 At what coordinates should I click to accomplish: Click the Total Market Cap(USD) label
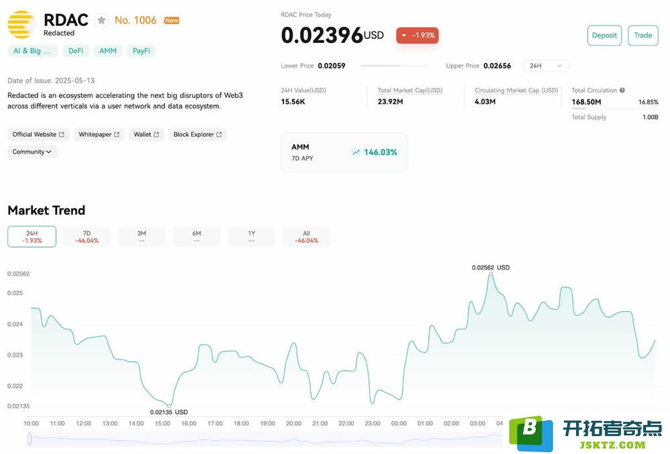tap(410, 91)
